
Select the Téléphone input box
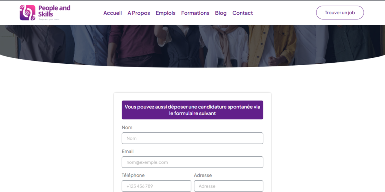tap(156, 186)
